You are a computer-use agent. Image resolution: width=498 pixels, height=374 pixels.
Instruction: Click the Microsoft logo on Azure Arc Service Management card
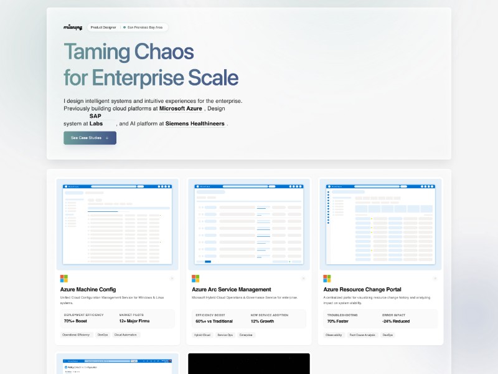(195, 279)
